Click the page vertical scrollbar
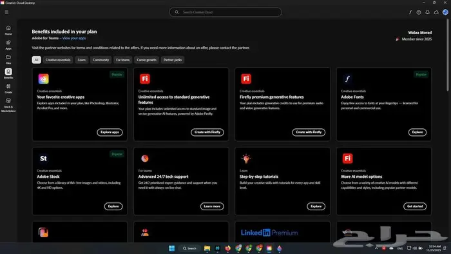Viewport: 451px width, 254px height. pos(448,55)
